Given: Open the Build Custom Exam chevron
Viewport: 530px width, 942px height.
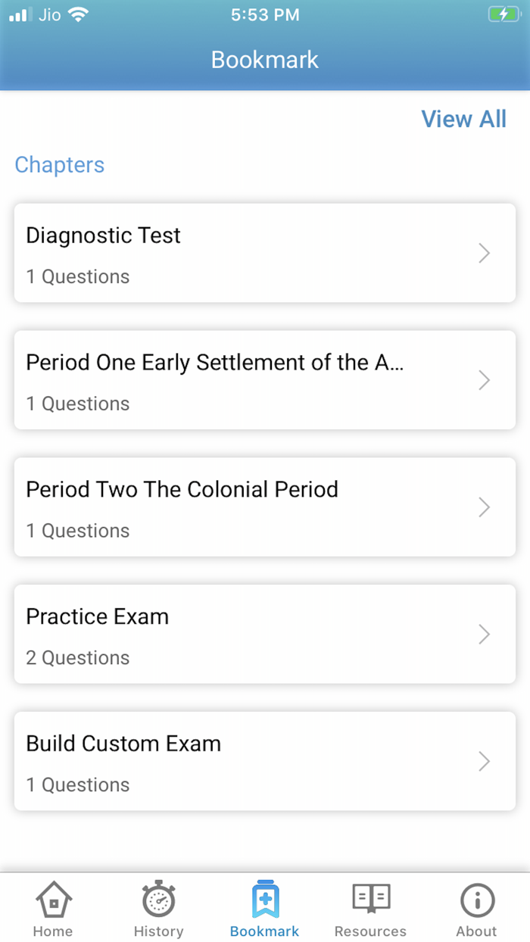Looking at the screenshot, I should [484, 761].
